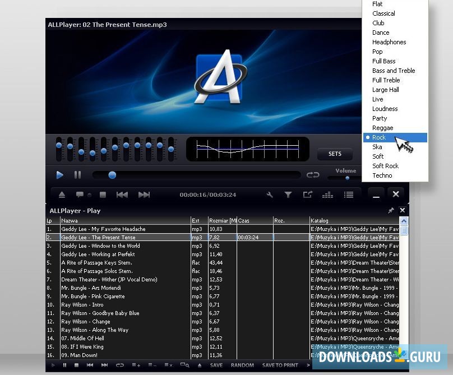This screenshot has width=453, height=375.
Task: Add item to playlist with list-plus icon
Action: pyautogui.click(x=136, y=365)
